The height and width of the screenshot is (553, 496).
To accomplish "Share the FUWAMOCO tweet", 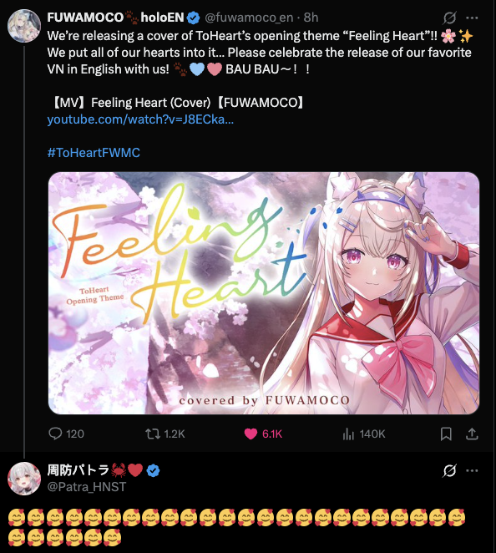I will [472, 434].
